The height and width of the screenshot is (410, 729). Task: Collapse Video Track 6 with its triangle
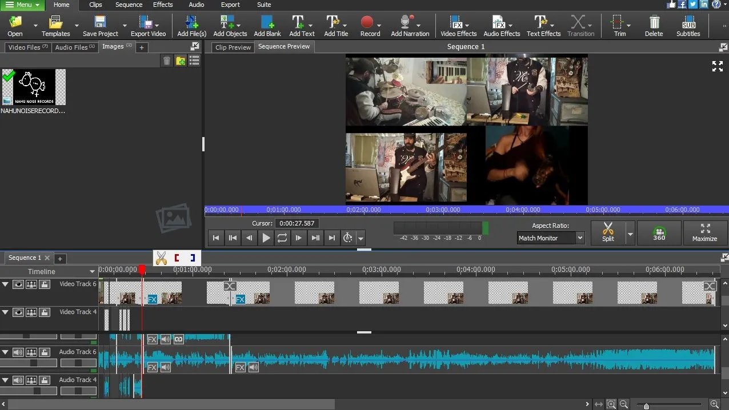click(5, 284)
